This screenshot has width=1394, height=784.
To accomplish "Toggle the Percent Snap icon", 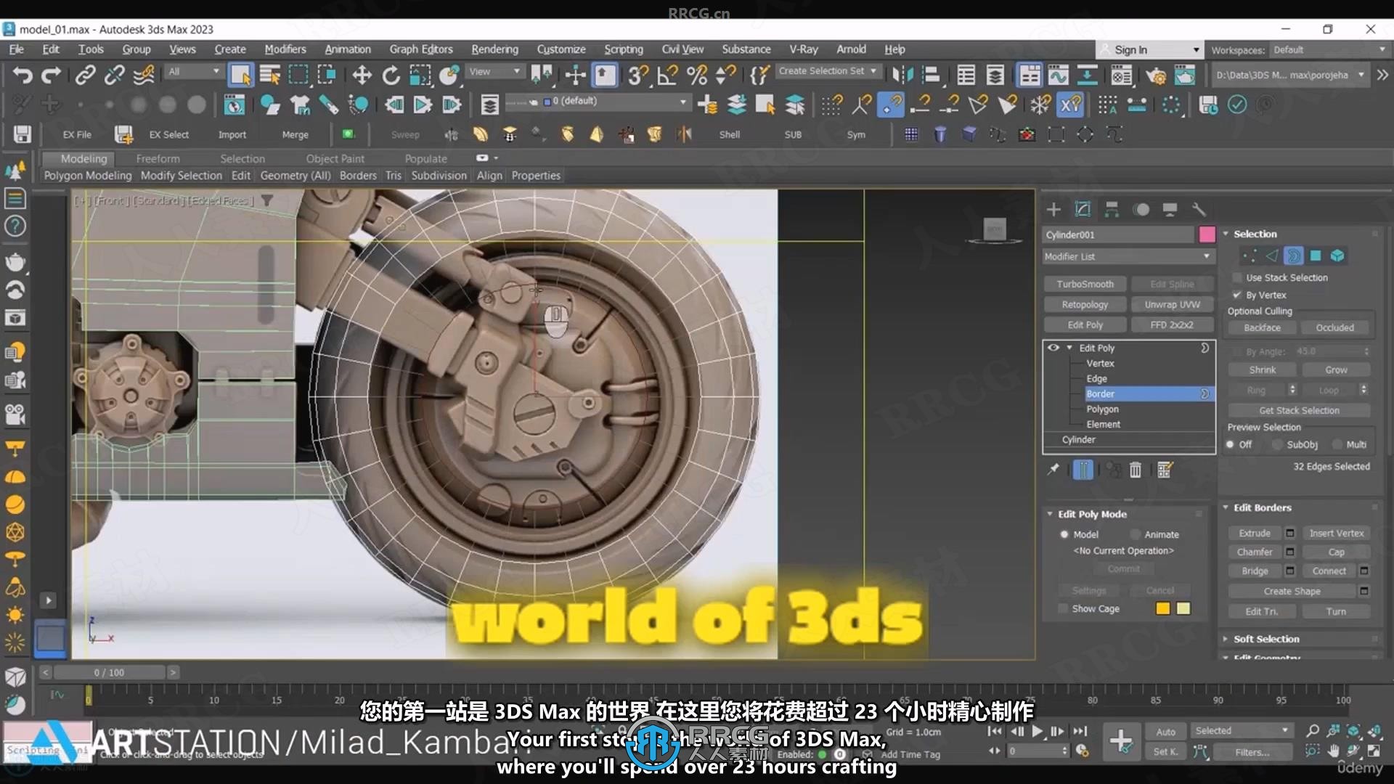I will pyautogui.click(x=696, y=75).
